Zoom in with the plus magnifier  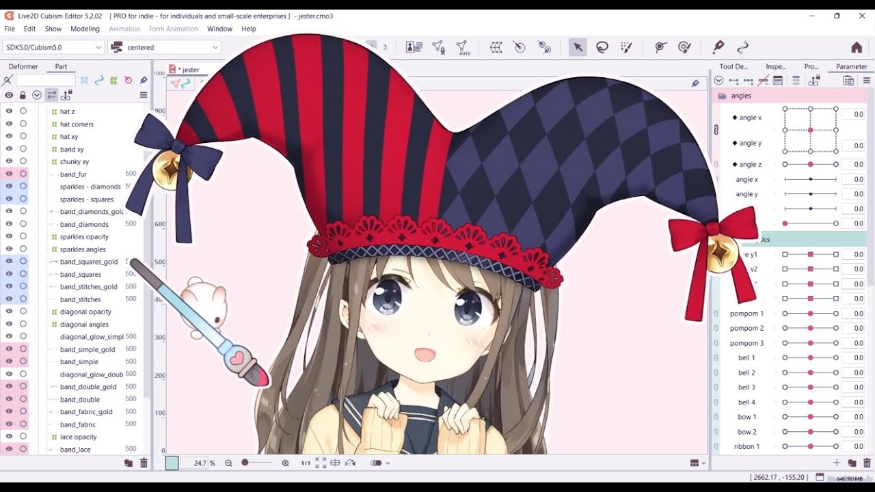pyautogui.click(x=286, y=463)
